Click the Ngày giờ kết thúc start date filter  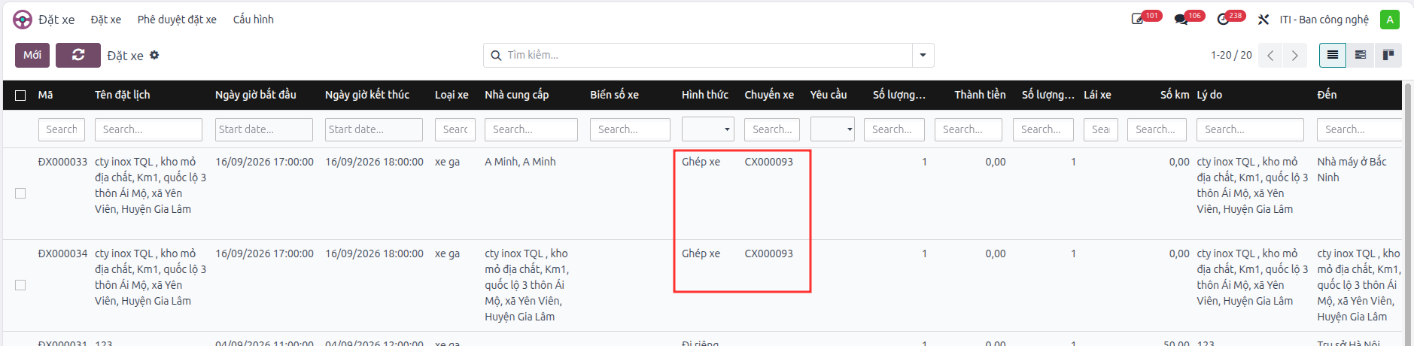(374, 129)
